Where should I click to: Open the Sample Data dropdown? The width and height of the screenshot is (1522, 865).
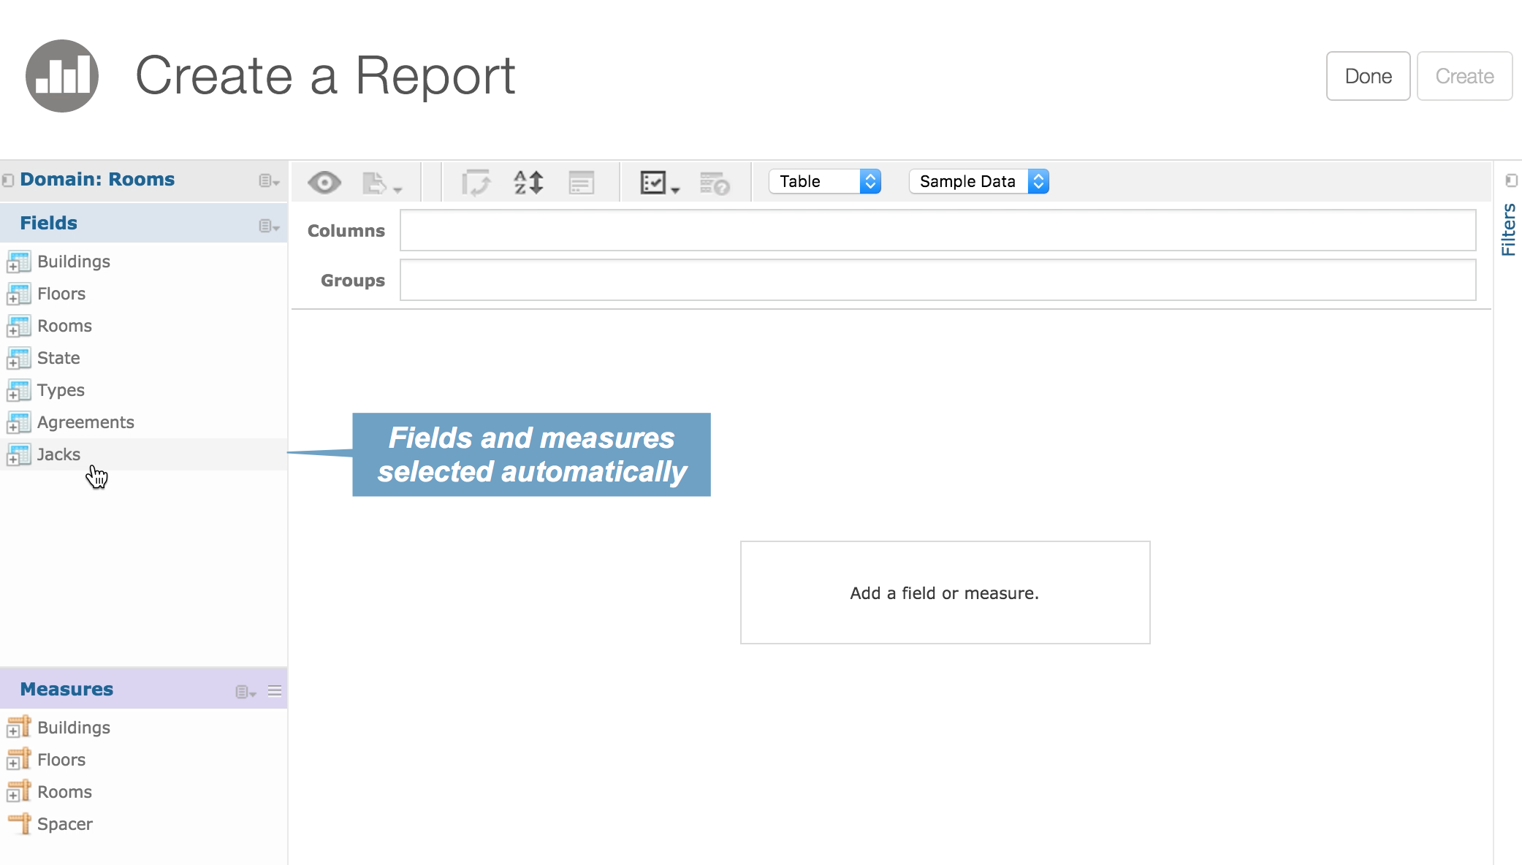point(978,181)
